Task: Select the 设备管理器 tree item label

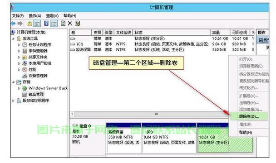Action: (38, 76)
